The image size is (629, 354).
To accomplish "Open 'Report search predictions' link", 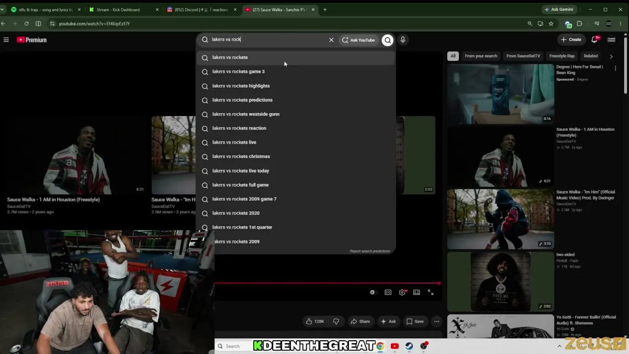I will coord(370,251).
